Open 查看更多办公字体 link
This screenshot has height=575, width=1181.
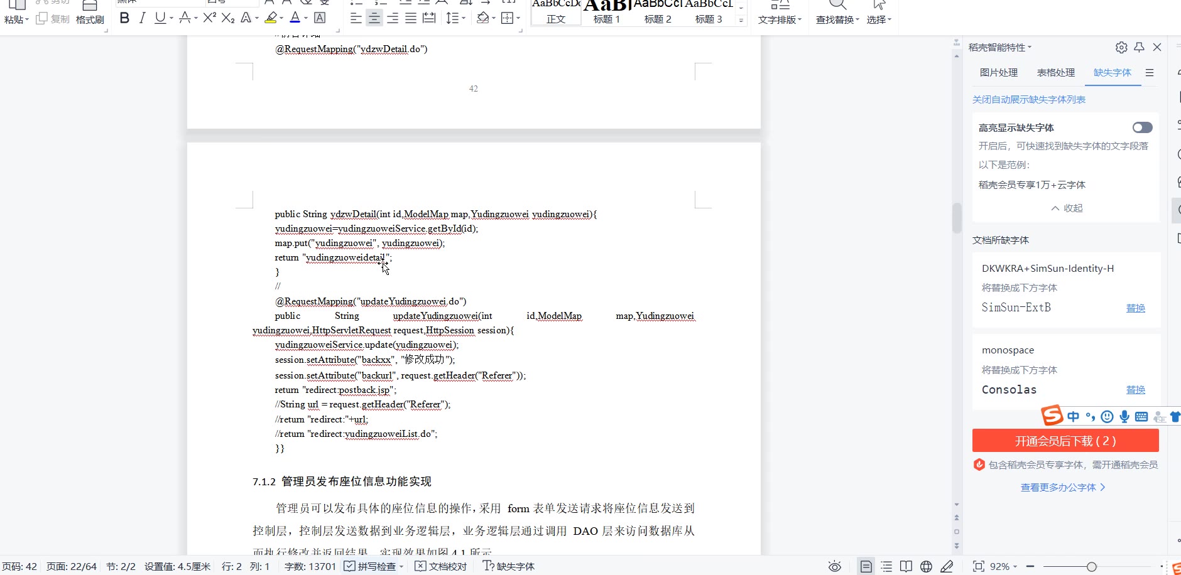[1063, 488]
